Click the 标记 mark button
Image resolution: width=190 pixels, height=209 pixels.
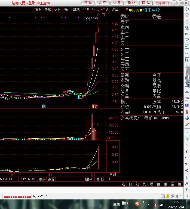coord(95,9)
